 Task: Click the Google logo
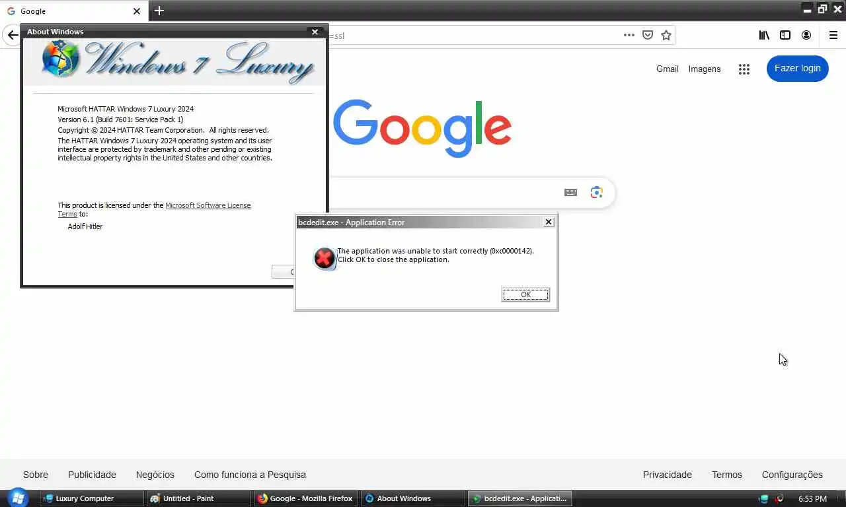[x=422, y=128]
